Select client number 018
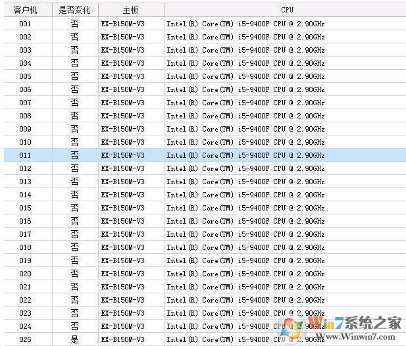This screenshot has width=406, height=346. coord(25,247)
